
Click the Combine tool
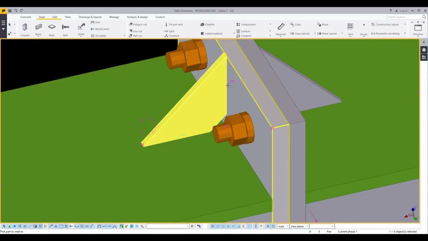pyautogui.click(x=172, y=36)
